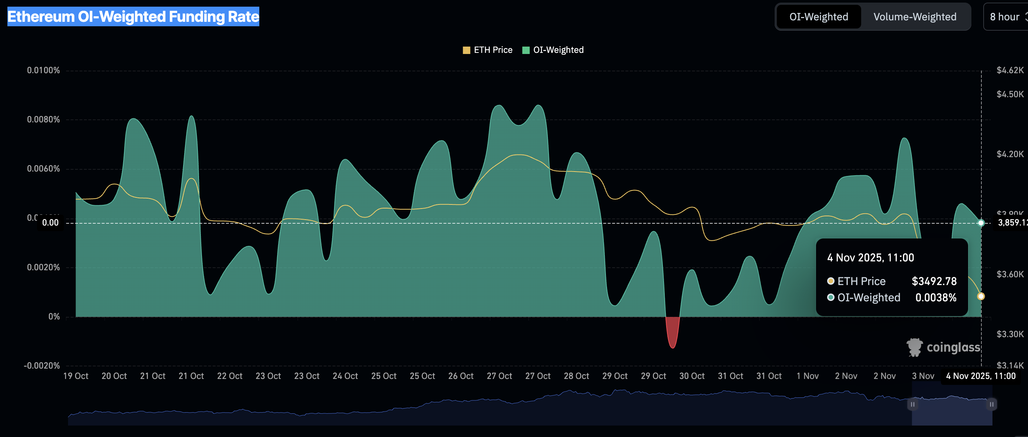Viewport: 1028px width, 437px height.
Task: Click the right range slider handle
Action: [991, 404]
